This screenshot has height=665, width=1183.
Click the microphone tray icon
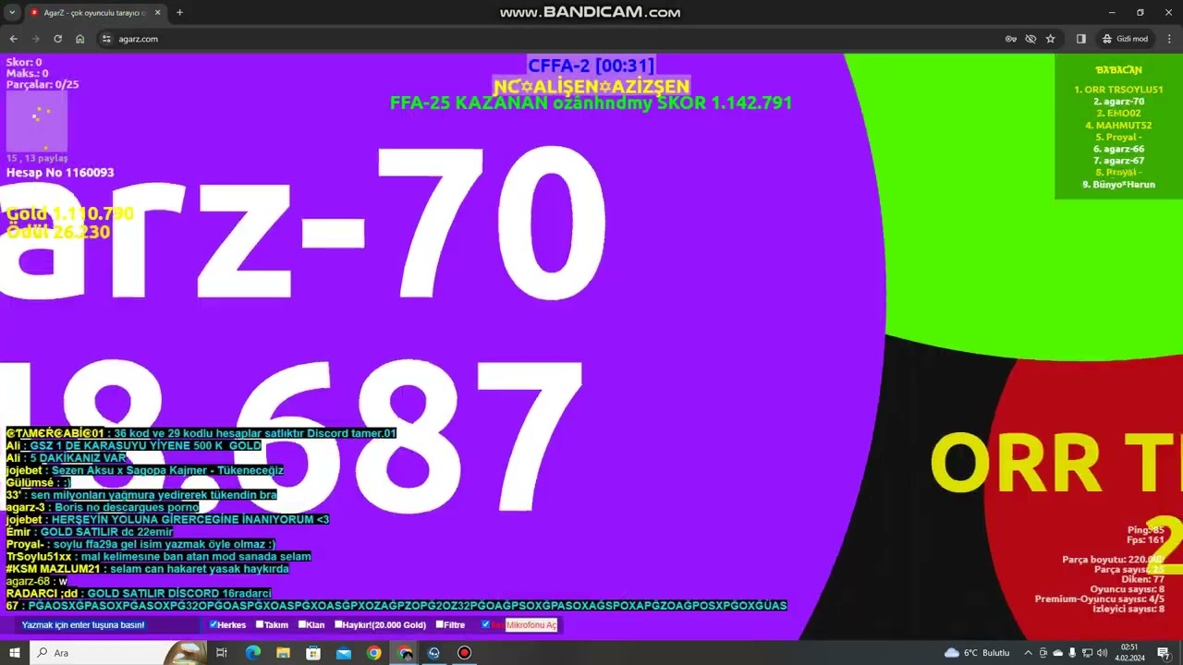(1073, 653)
